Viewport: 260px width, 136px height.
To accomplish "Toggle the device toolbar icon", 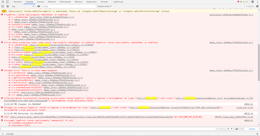I will click(x=7, y=2).
